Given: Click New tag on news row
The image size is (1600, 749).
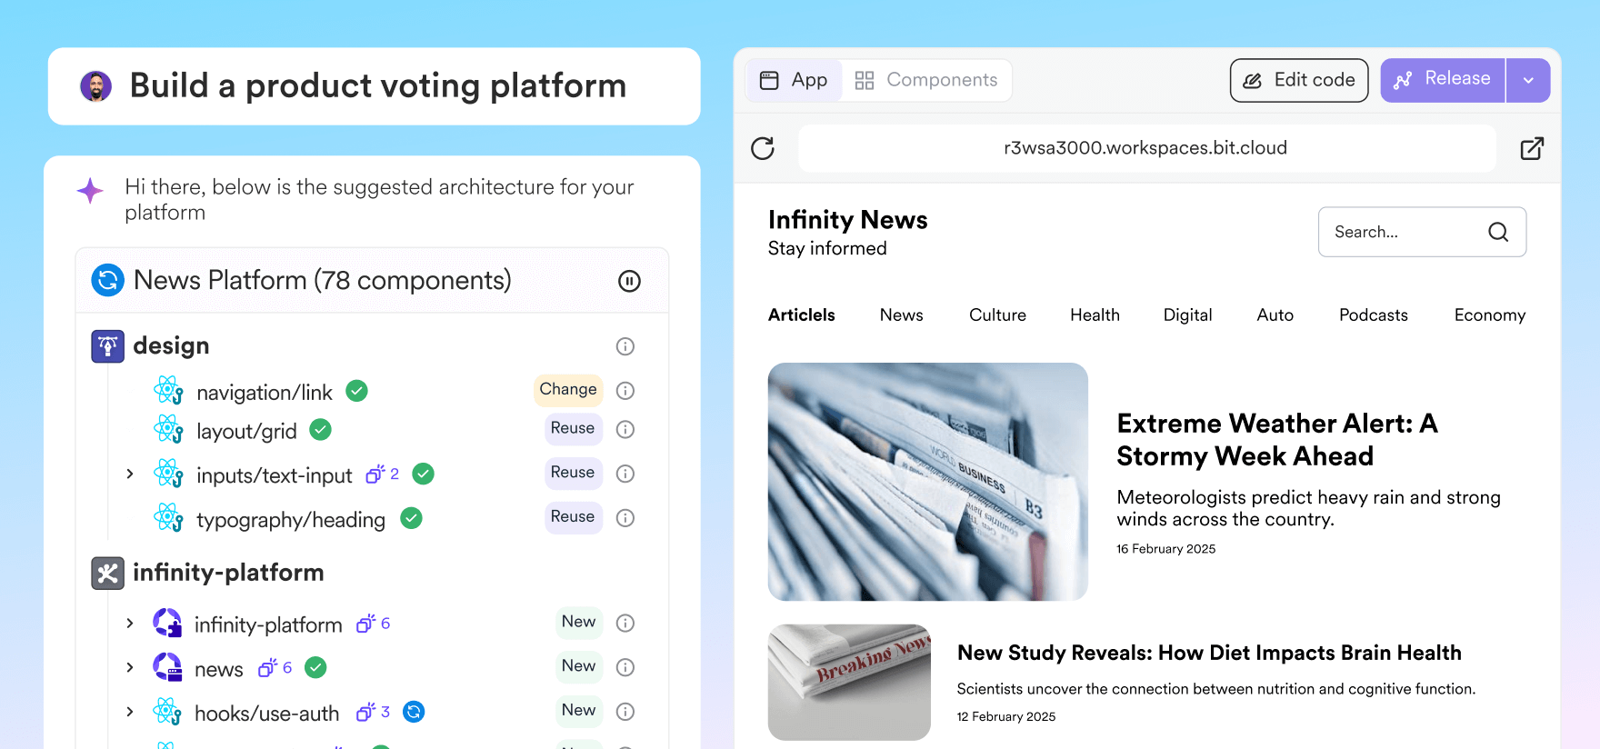Looking at the screenshot, I should tap(578, 666).
